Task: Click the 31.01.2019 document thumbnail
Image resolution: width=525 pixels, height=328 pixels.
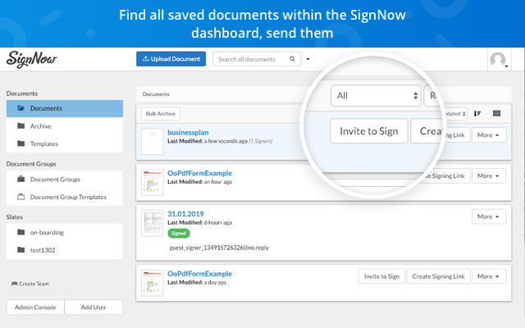Action: (152, 223)
